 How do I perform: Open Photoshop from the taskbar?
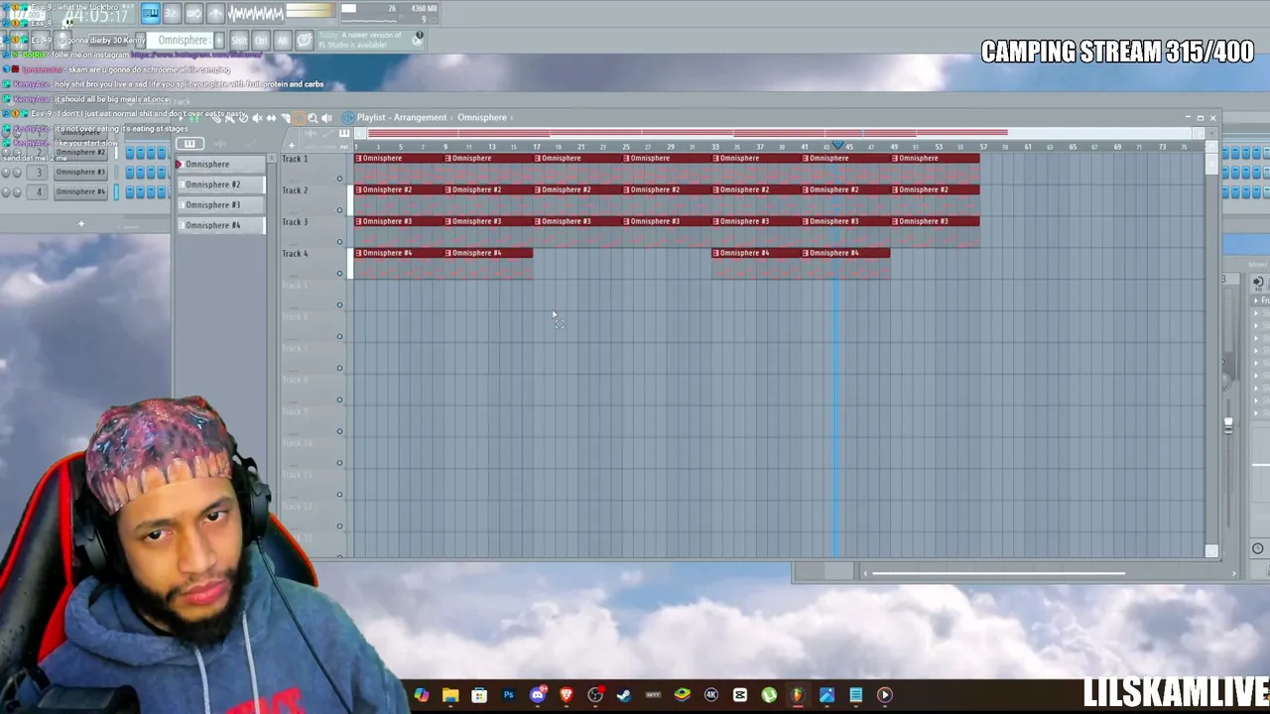[x=508, y=695]
